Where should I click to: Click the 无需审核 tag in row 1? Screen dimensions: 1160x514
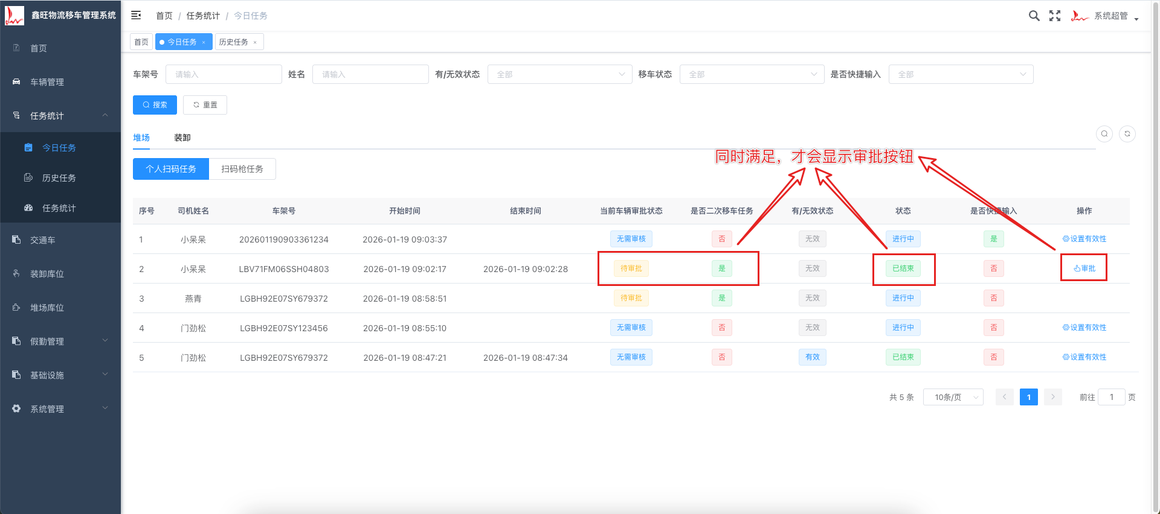[631, 239]
